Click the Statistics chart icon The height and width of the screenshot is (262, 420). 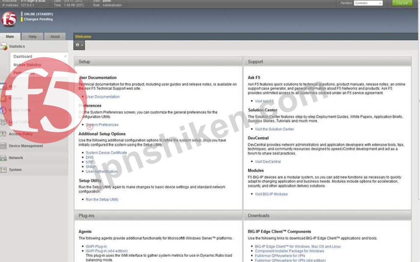click(x=4, y=47)
